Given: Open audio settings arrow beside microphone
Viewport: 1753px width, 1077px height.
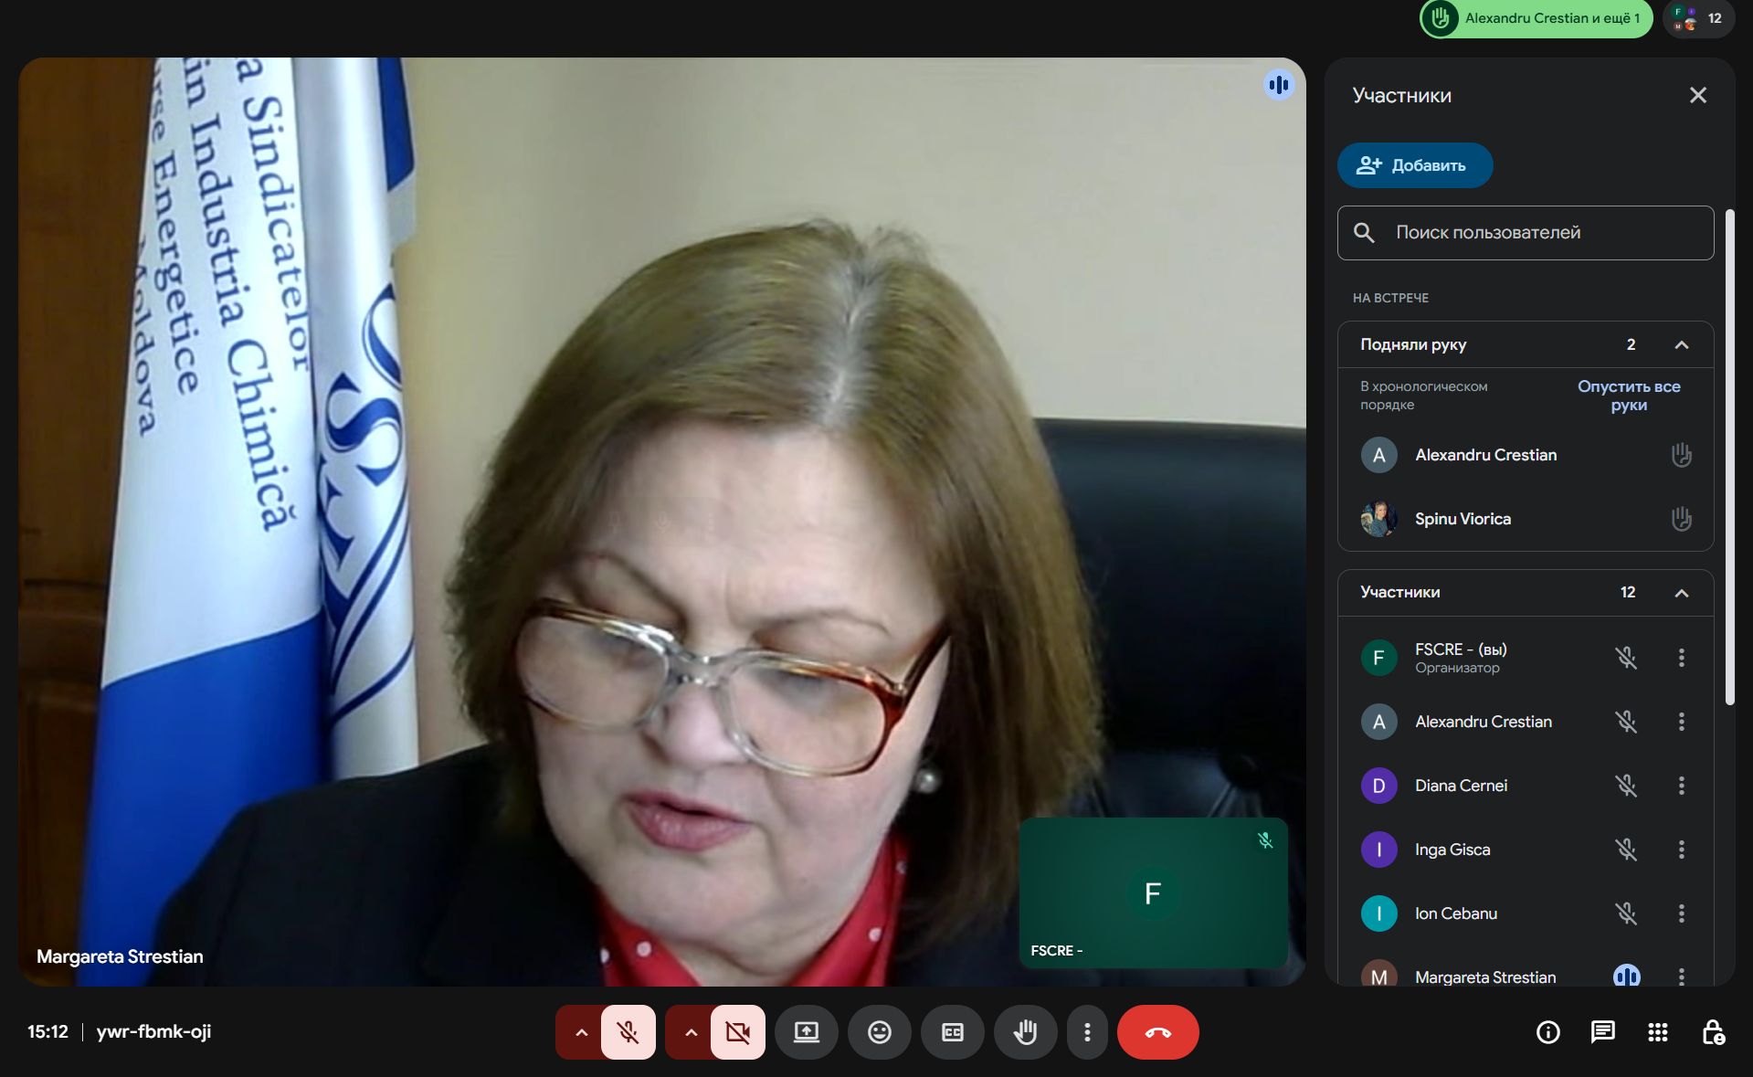Looking at the screenshot, I should click(x=581, y=1032).
